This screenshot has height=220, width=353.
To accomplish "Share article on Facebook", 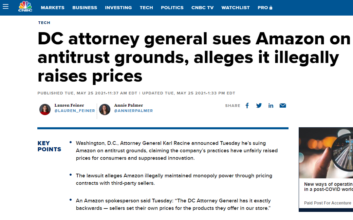I will click(247, 106).
